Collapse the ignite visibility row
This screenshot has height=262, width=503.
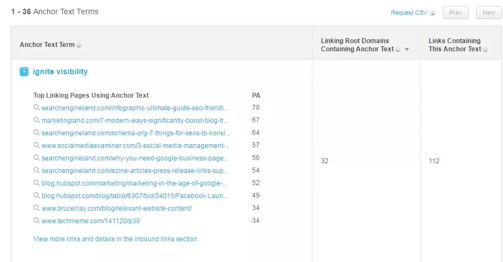click(24, 72)
